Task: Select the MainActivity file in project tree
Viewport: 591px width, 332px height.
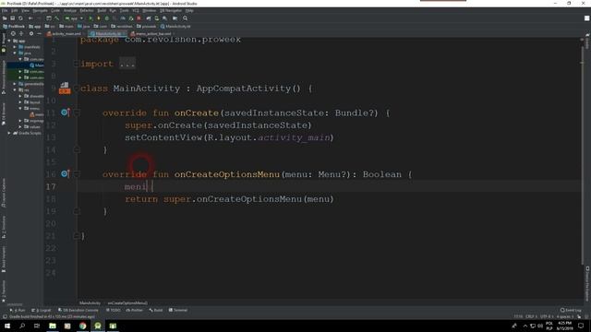Action: pyautogui.click(x=37, y=65)
